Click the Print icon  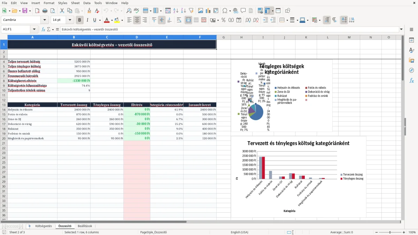(x=45, y=11)
